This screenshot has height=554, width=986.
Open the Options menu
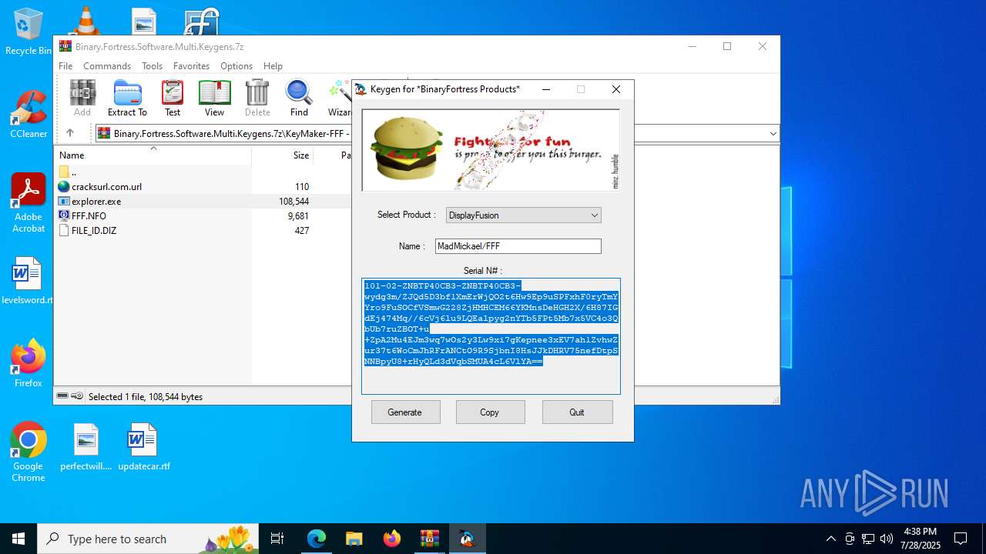tap(236, 66)
